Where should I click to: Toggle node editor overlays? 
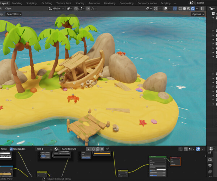[x=198, y=149]
